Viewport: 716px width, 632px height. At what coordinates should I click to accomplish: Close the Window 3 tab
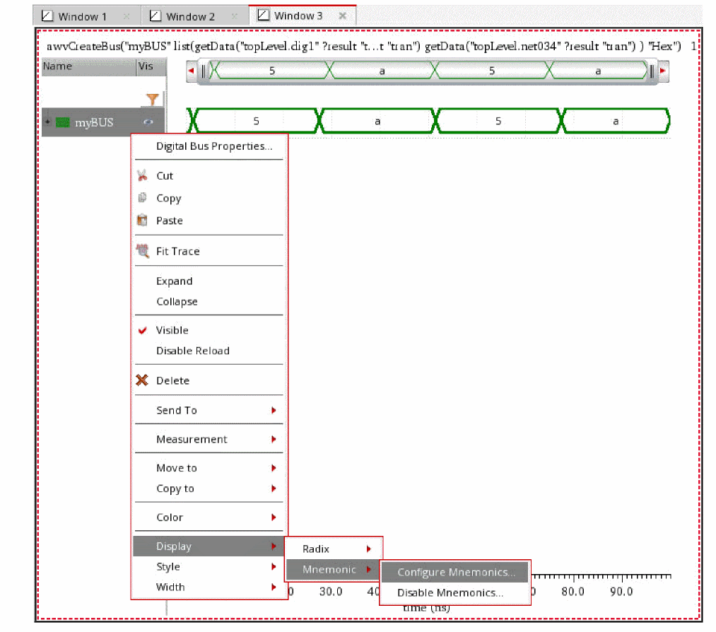tap(343, 16)
